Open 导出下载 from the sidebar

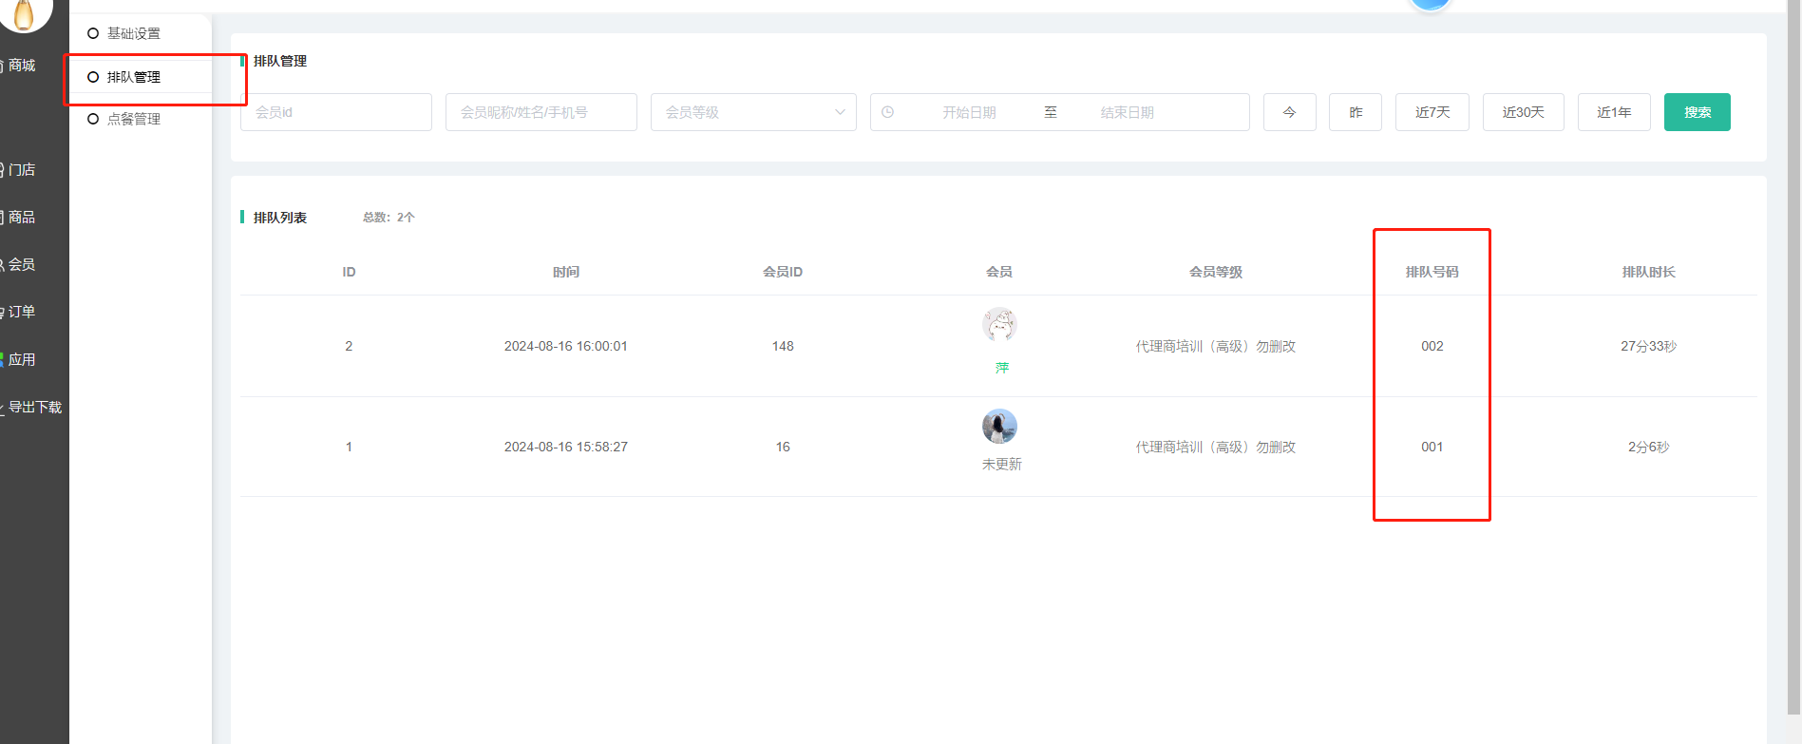(x=34, y=407)
